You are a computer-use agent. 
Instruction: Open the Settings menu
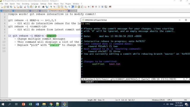coord(43,4)
